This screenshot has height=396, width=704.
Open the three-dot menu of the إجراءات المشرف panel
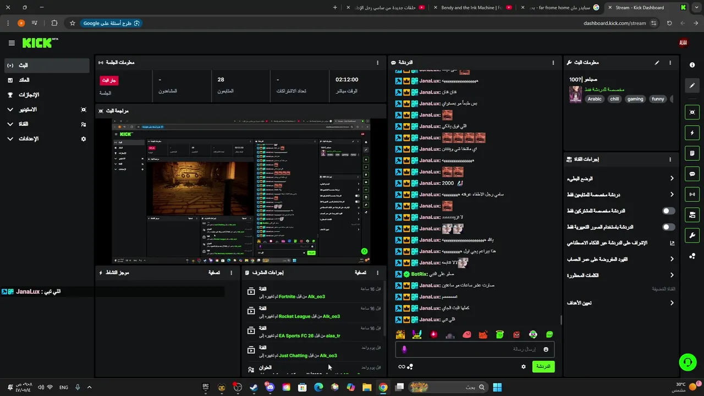tap(377, 272)
